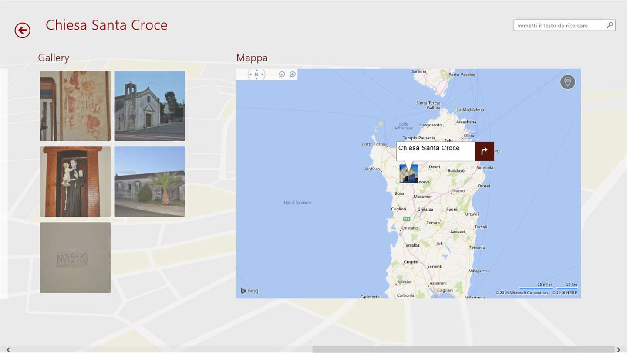Open the palm tree building gallery photo
The image size is (627, 353).
pyautogui.click(x=150, y=182)
